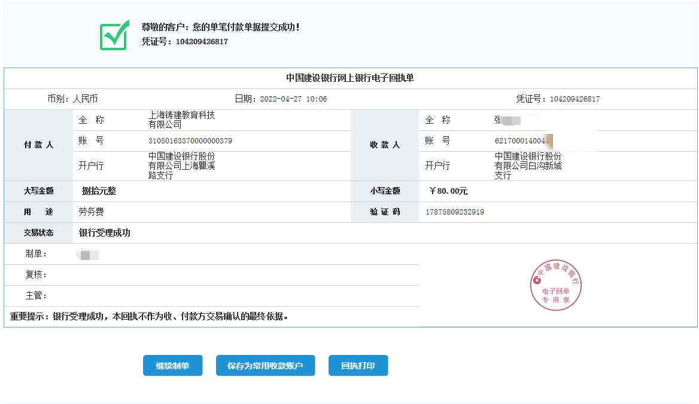Select payee account number starting 6217
The height and width of the screenshot is (404, 699).
click(x=521, y=140)
